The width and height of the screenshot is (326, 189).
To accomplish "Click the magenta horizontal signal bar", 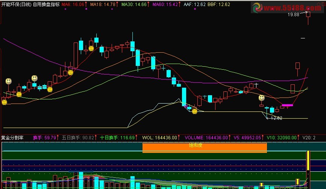I will (287, 105).
